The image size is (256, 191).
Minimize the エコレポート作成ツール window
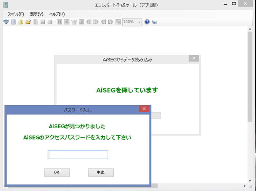point(226,4)
